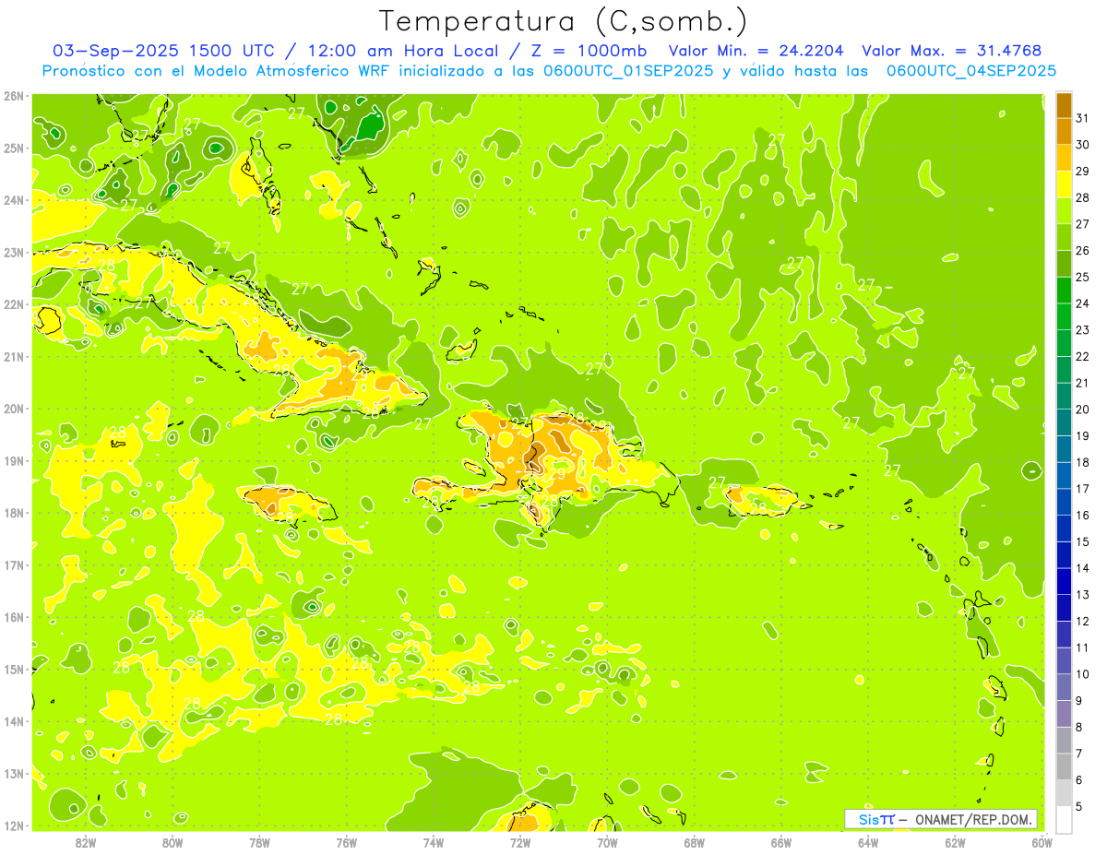Screen dimensions: 1107x855
Task: Click the 23N latitude label
Action: (x=14, y=253)
